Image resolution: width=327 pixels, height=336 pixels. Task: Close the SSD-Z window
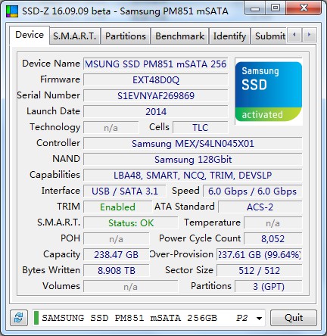tap(304, 8)
